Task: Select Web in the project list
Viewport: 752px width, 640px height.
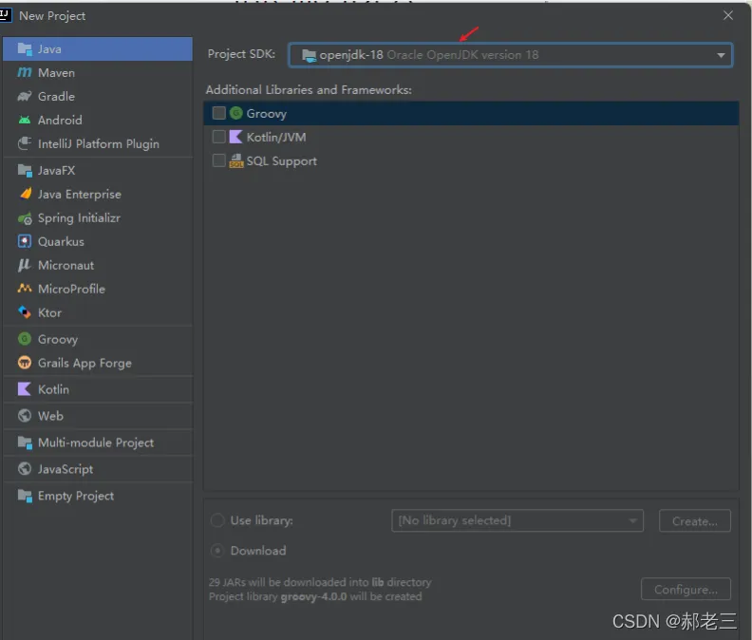Action: point(98,416)
